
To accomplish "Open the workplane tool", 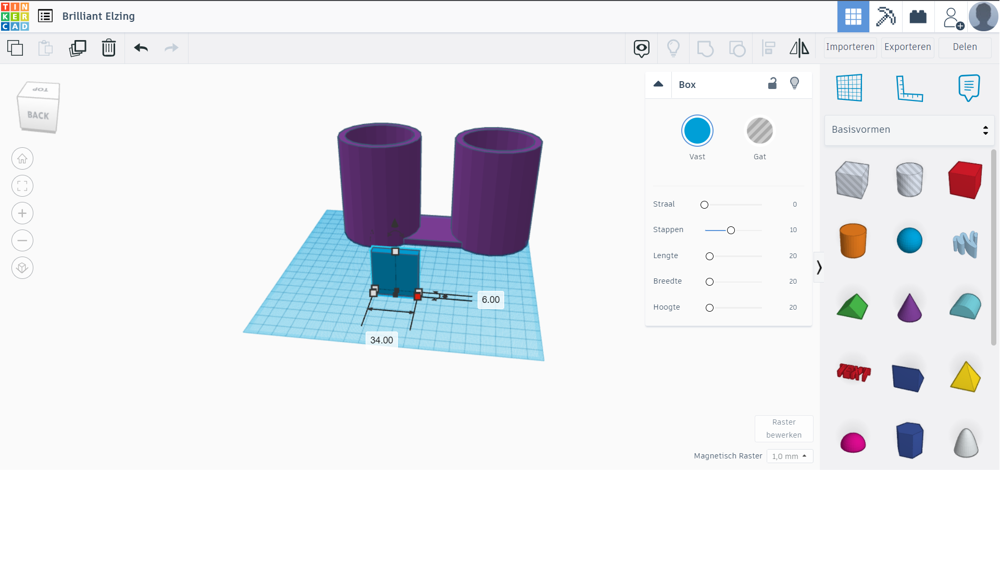I will [x=849, y=87].
